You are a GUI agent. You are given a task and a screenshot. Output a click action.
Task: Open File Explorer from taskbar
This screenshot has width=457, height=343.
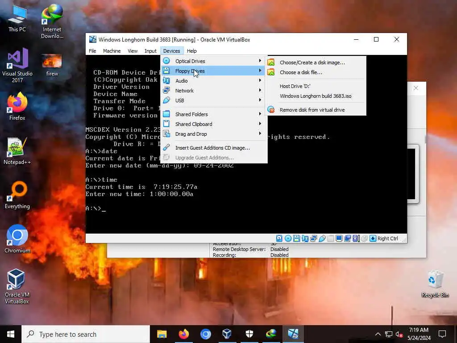tap(162, 334)
